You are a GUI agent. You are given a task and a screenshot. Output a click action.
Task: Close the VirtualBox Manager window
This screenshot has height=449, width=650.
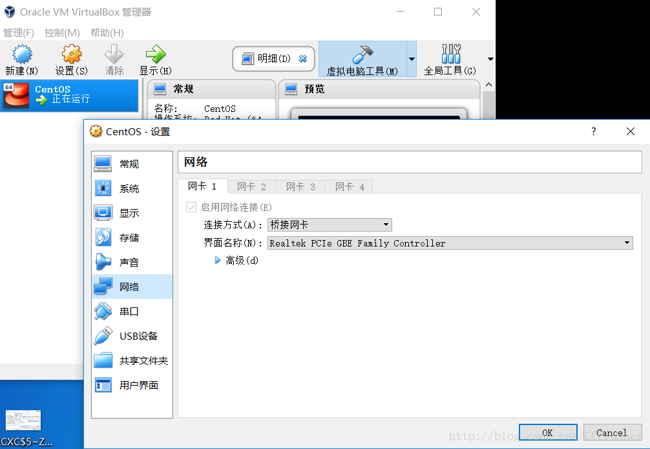tap(476, 12)
